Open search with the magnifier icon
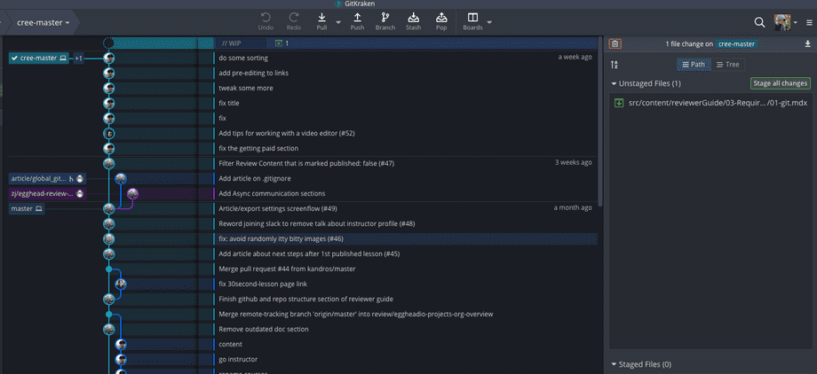The width and height of the screenshot is (817, 374). (759, 22)
